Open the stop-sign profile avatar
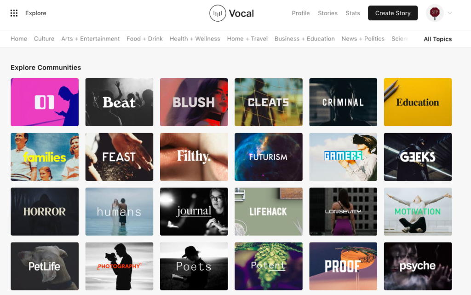The image size is (471, 295). coord(435,13)
